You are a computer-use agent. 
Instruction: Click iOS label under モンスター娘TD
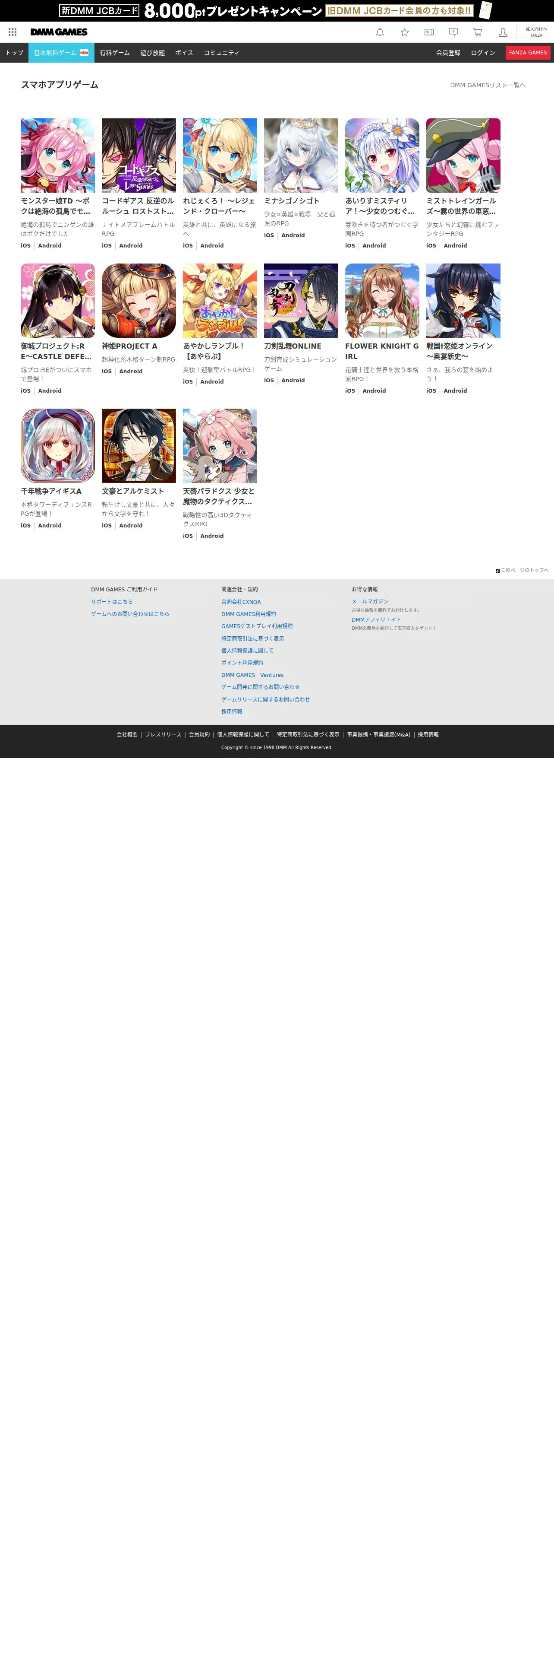[26, 245]
